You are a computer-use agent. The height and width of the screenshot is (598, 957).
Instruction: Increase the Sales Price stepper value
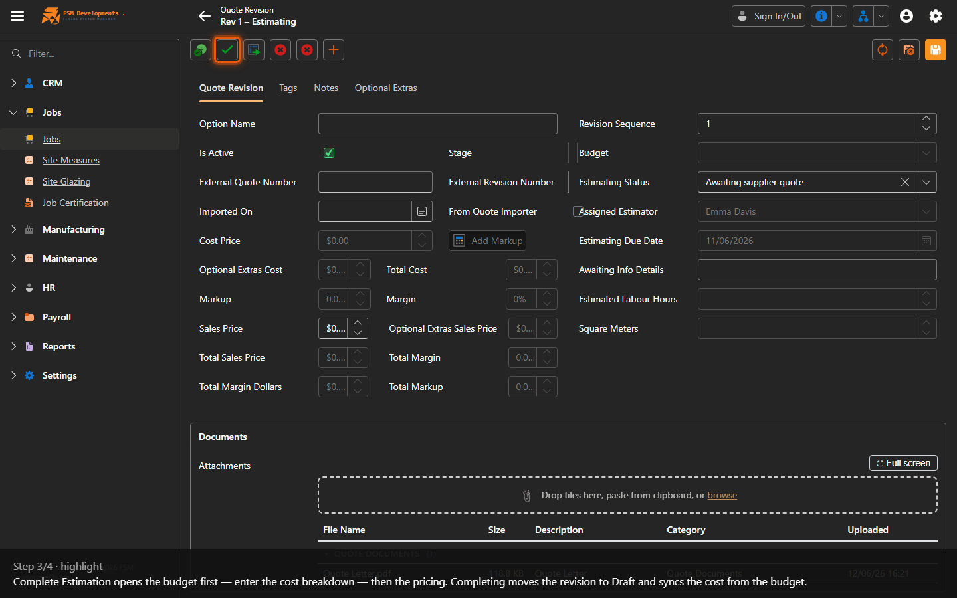tap(358, 324)
